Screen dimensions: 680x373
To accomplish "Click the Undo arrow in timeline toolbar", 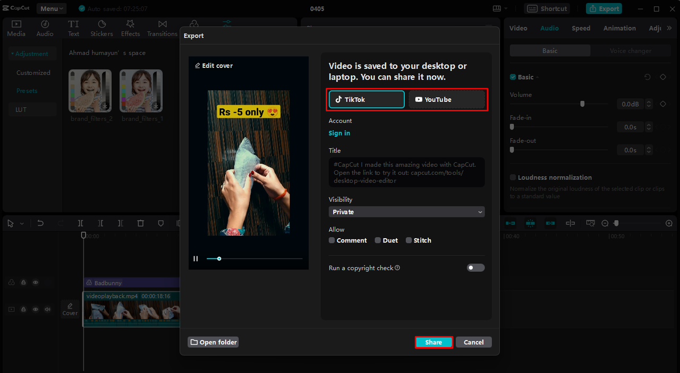I will point(40,223).
